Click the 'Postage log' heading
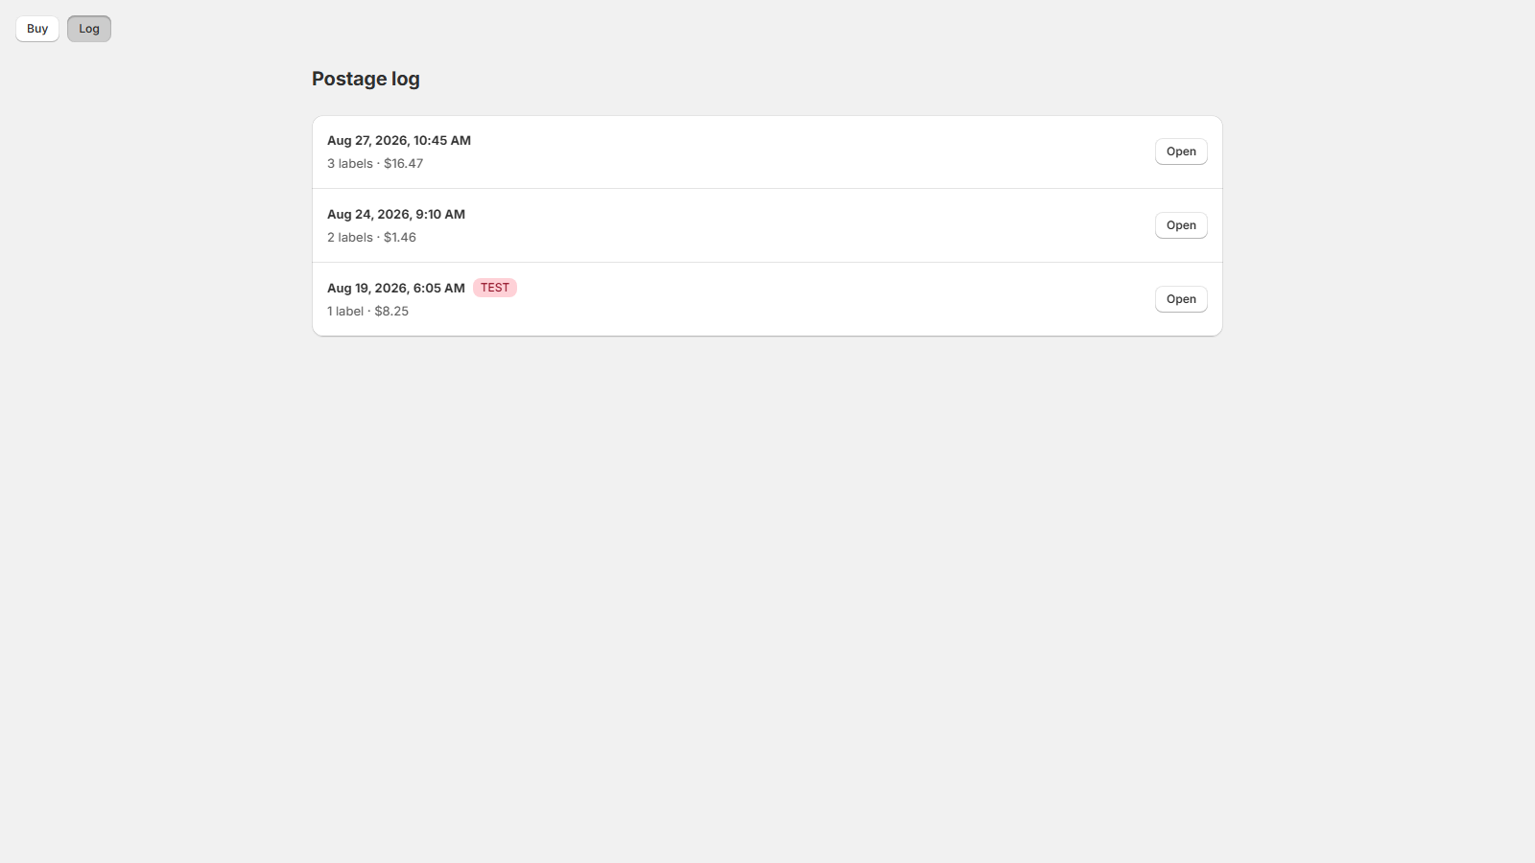Screen dimensions: 1535x863 tap(366, 79)
